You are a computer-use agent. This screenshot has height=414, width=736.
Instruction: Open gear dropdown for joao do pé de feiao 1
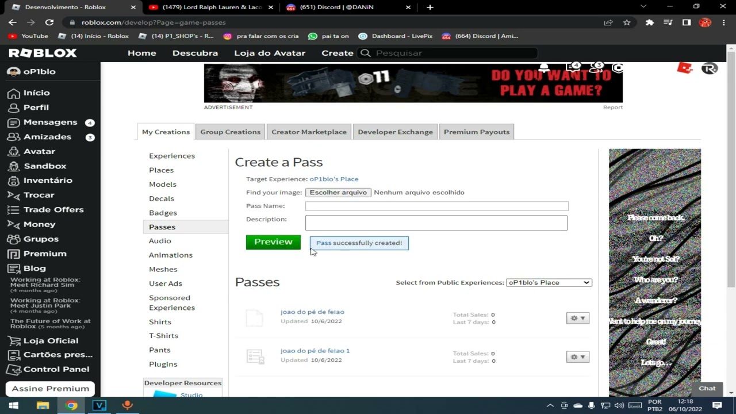578,357
